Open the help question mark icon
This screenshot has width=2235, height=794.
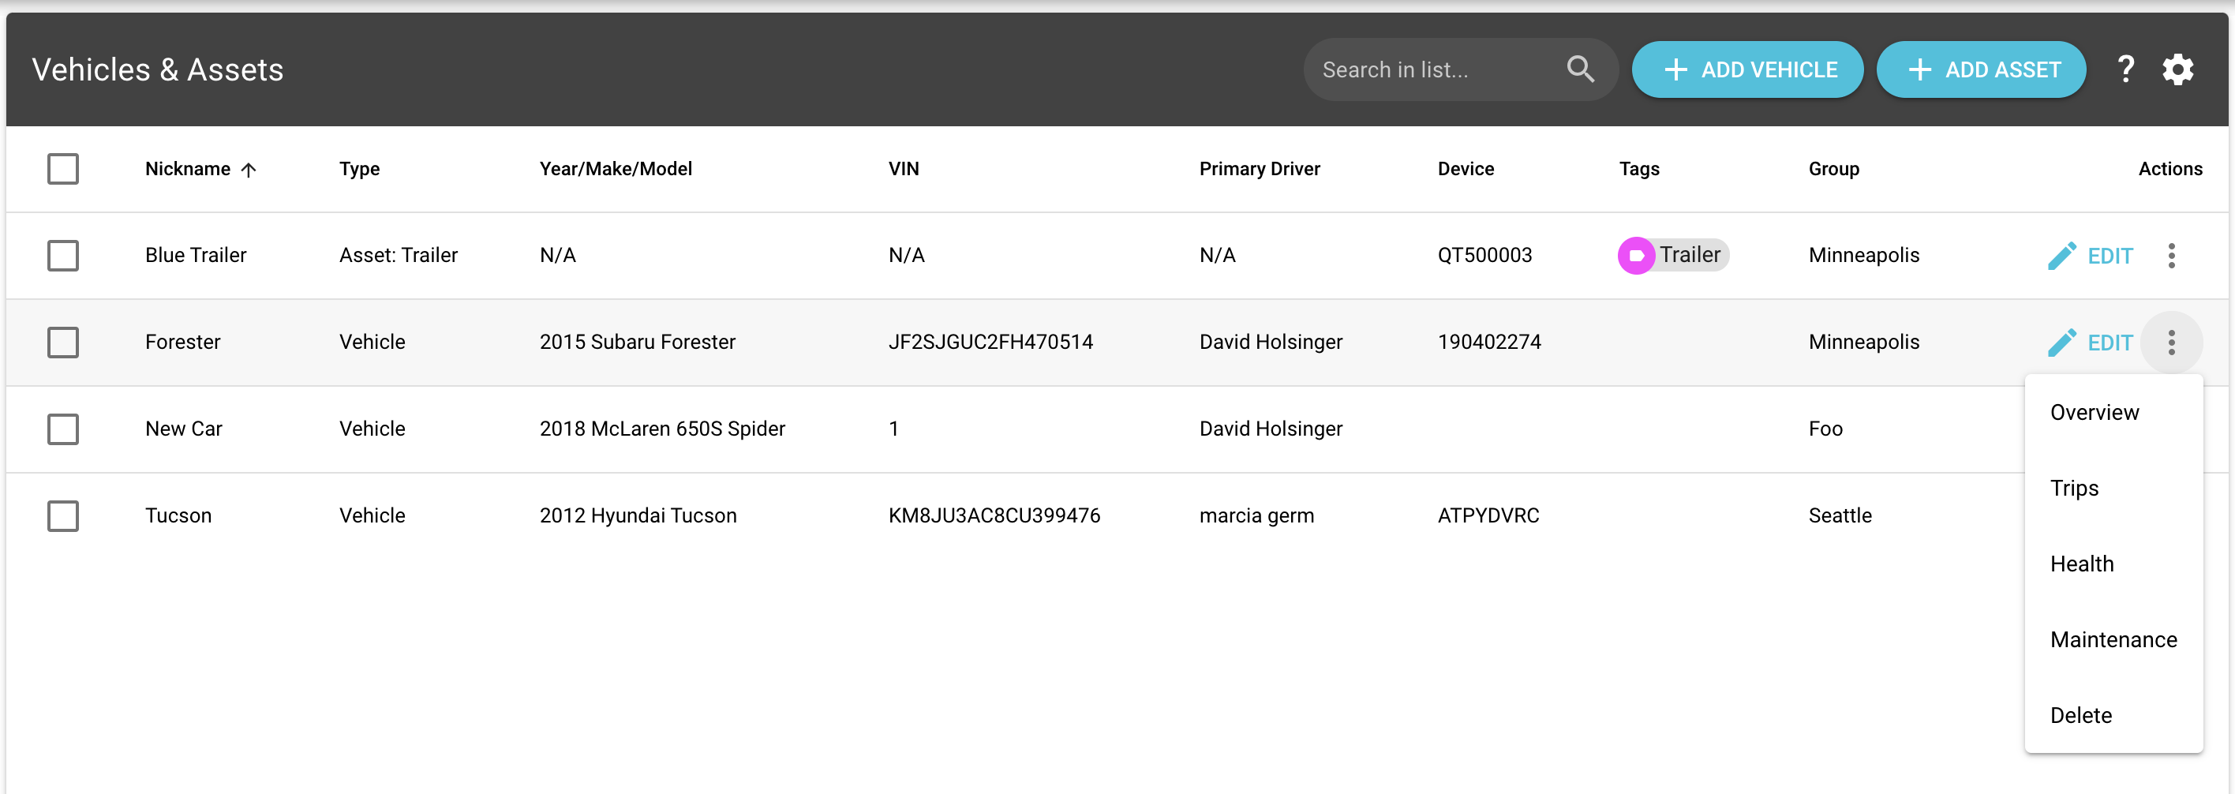coord(2125,69)
